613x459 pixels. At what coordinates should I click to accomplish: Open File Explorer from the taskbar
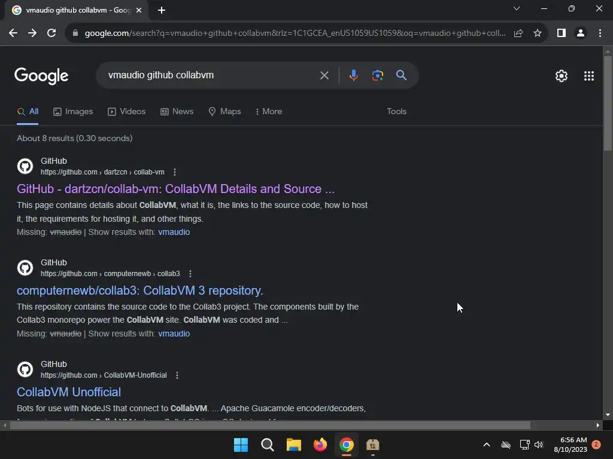click(293, 445)
